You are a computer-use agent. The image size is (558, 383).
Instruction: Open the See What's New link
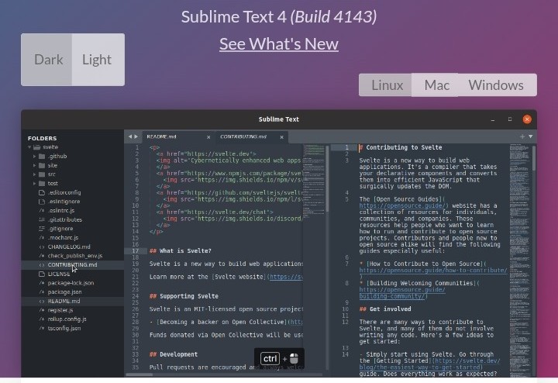[279, 44]
